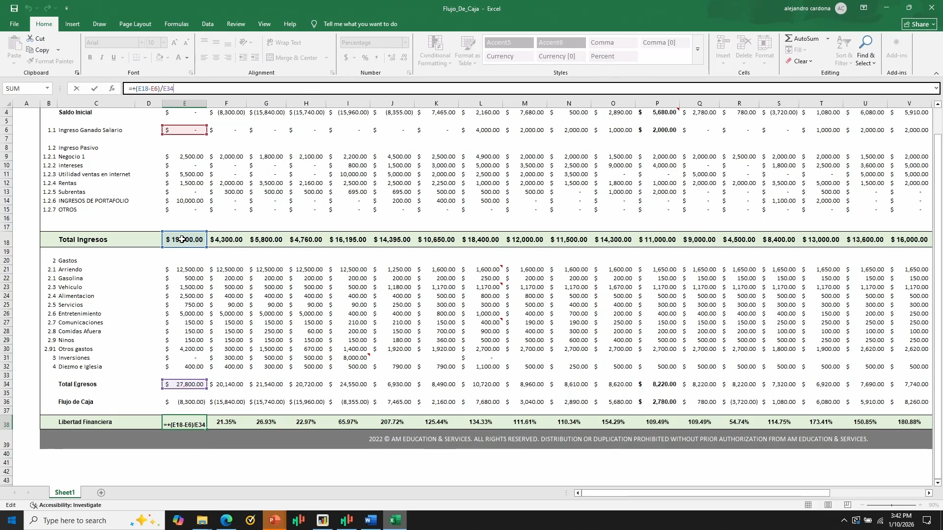This screenshot has height=530, width=943.
Task: Add a new sheet with plus icon
Action: point(101,493)
